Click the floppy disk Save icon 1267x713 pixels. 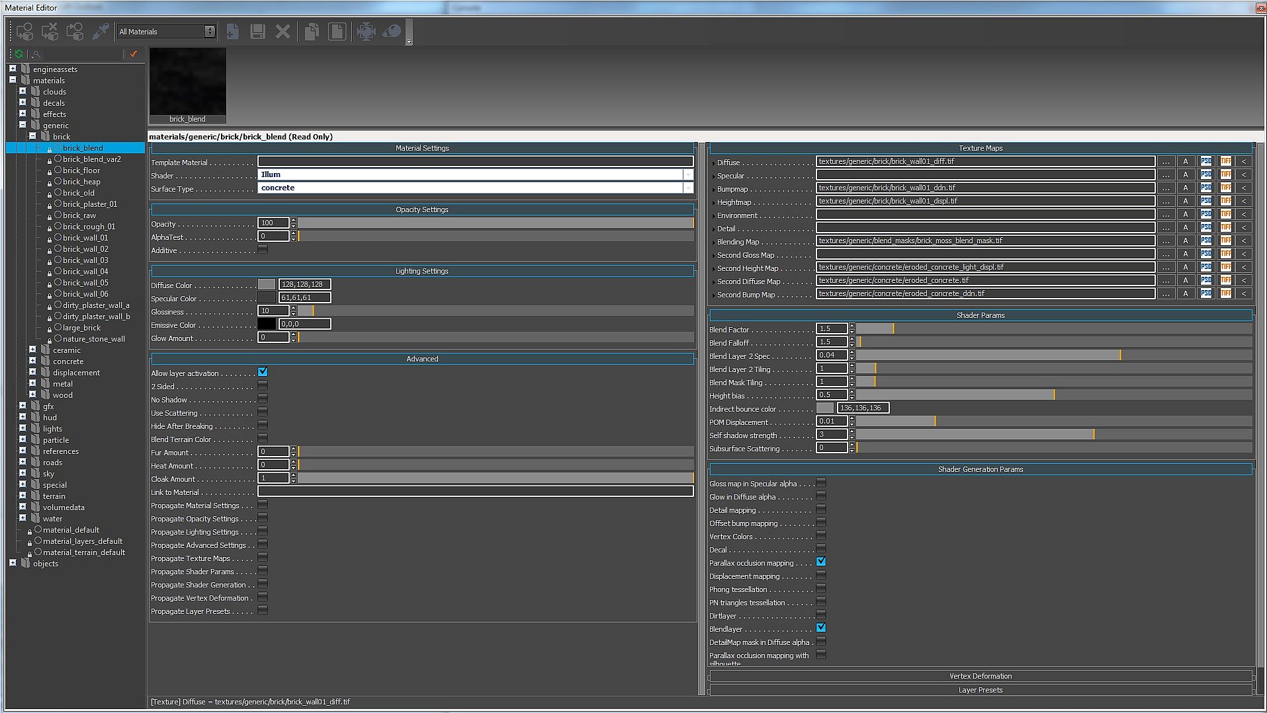click(257, 31)
